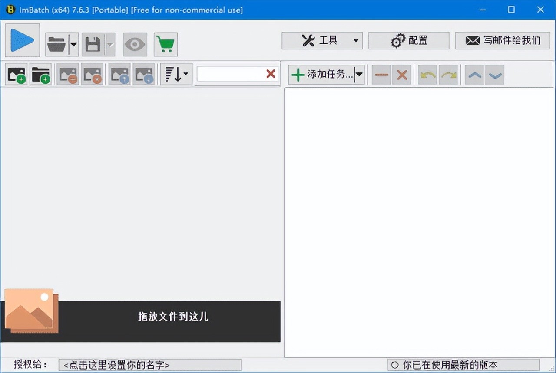
Task: Expand the open-folder dropdown arrow
Action: 73,44
